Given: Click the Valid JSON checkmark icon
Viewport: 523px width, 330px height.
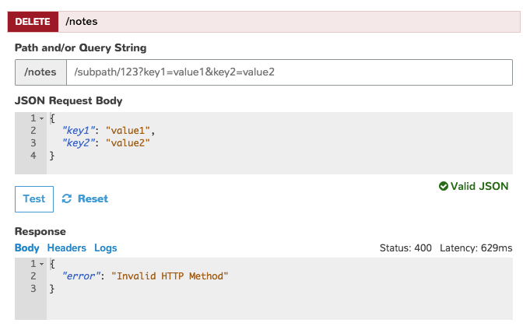Looking at the screenshot, I should [443, 186].
